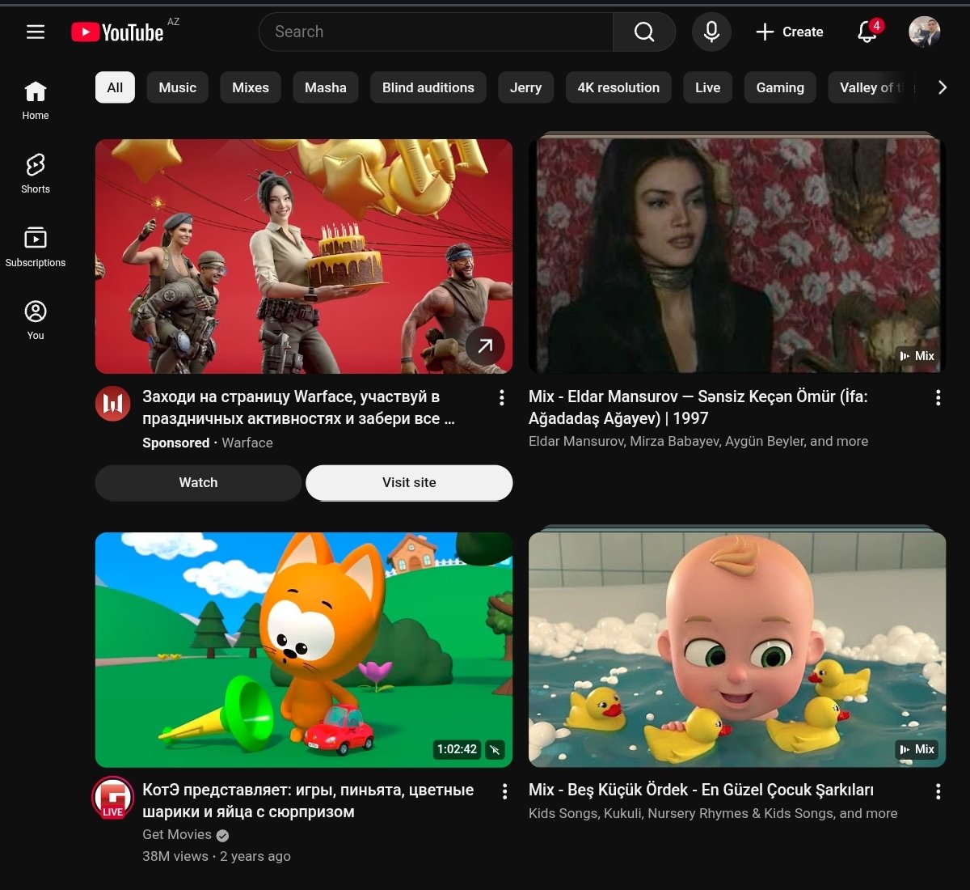Click Eldar Mansurov, Mirza Babayev artists line
Viewport: 970px width, 890px height.
tap(698, 441)
